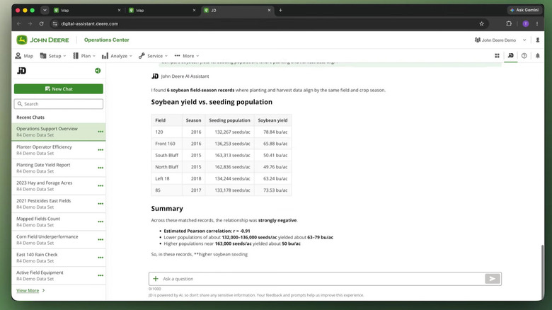
Task: Click the South Bluff field cell
Action: click(x=166, y=155)
